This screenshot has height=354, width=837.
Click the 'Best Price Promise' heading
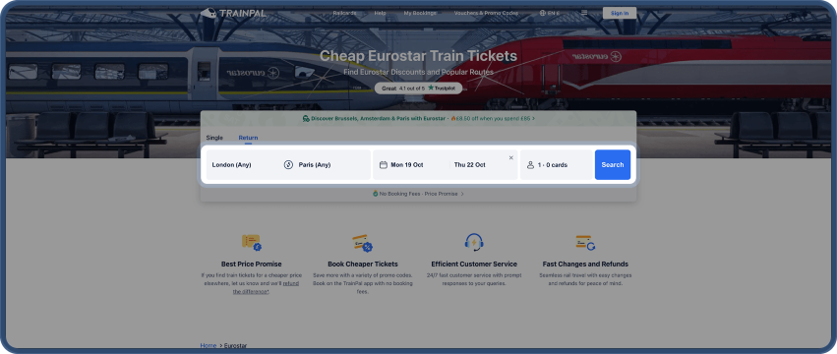point(252,264)
